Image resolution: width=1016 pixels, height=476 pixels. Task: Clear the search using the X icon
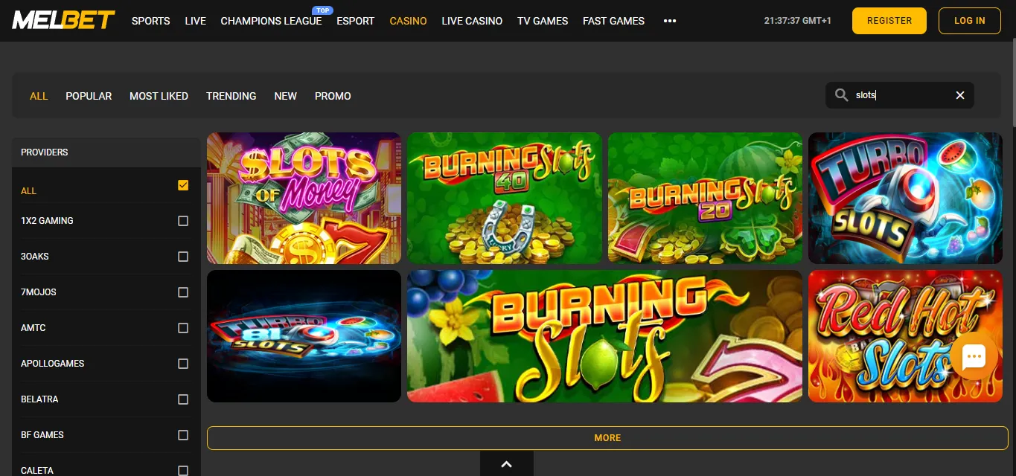point(959,94)
